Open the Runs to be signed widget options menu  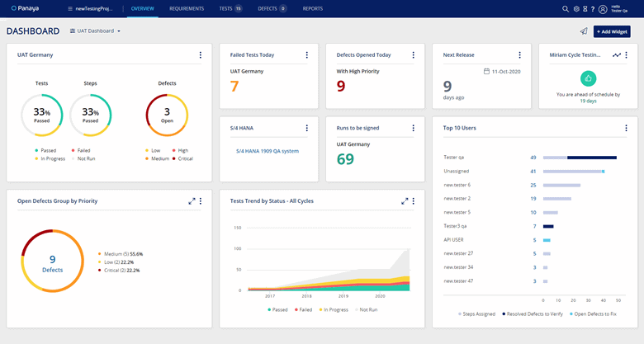413,128
